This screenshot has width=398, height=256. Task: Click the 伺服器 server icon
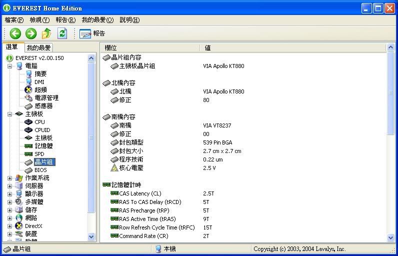pyautogui.click(x=19, y=186)
